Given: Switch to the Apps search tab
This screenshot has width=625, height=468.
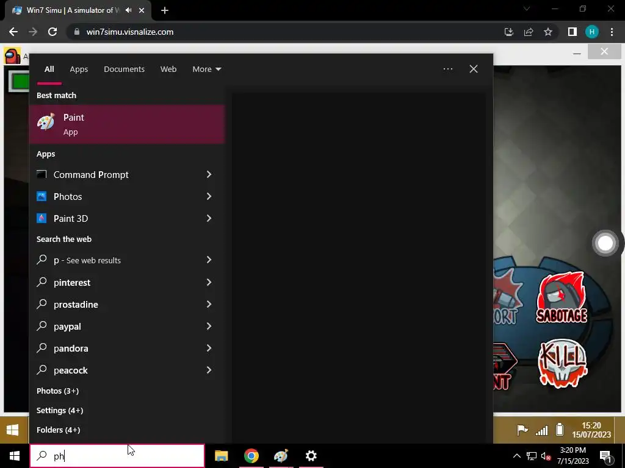Looking at the screenshot, I should point(79,69).
